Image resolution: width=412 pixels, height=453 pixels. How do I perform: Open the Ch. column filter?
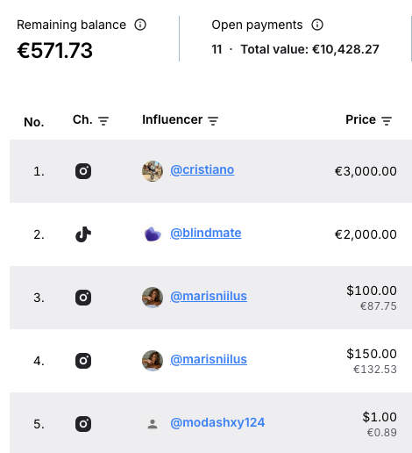click(103, 121)
